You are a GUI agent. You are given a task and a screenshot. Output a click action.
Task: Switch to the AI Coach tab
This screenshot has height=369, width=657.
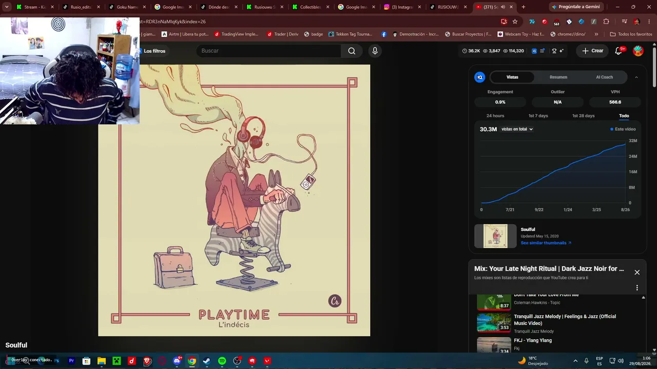604,77
